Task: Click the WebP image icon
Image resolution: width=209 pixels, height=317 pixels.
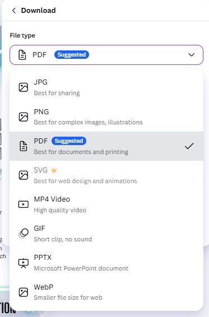Action: click(24, 292)
